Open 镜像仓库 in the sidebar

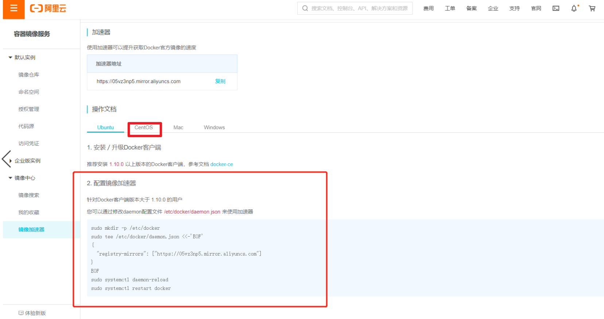29,75
